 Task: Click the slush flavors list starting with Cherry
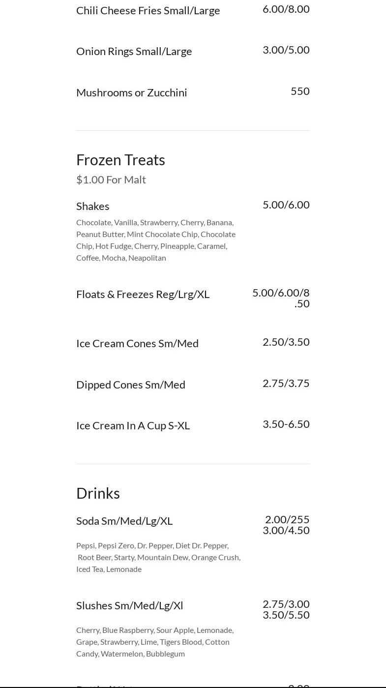coord(155,642)
